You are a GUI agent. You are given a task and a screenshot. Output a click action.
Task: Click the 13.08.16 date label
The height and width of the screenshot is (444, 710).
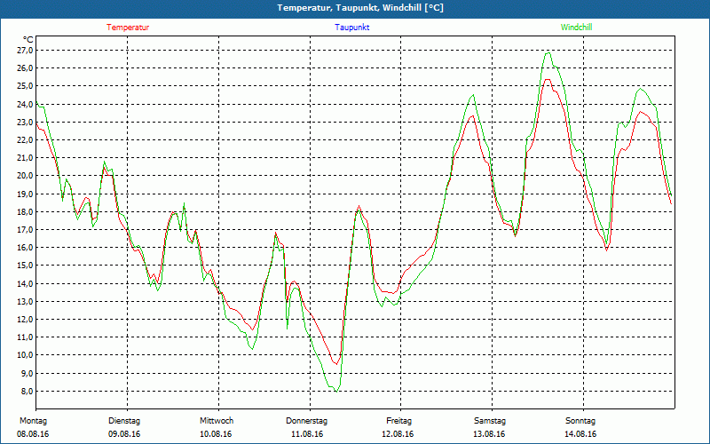click(489, 434)
